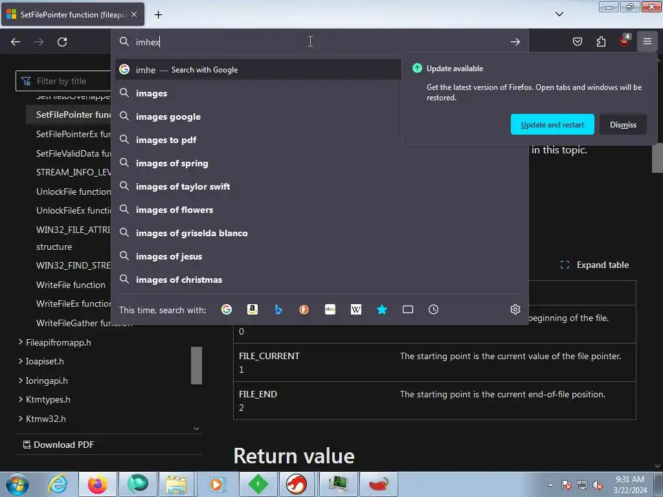Open STREAM_INFO_LEVELS entry in sidebar

click(x=73, y=172)
